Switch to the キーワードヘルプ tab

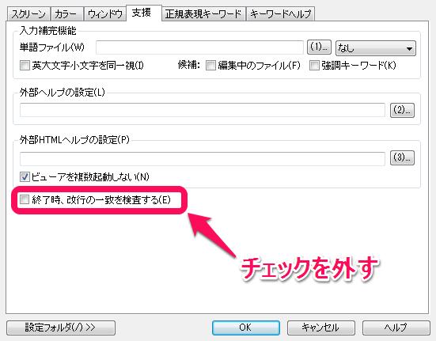pos(280,14)
